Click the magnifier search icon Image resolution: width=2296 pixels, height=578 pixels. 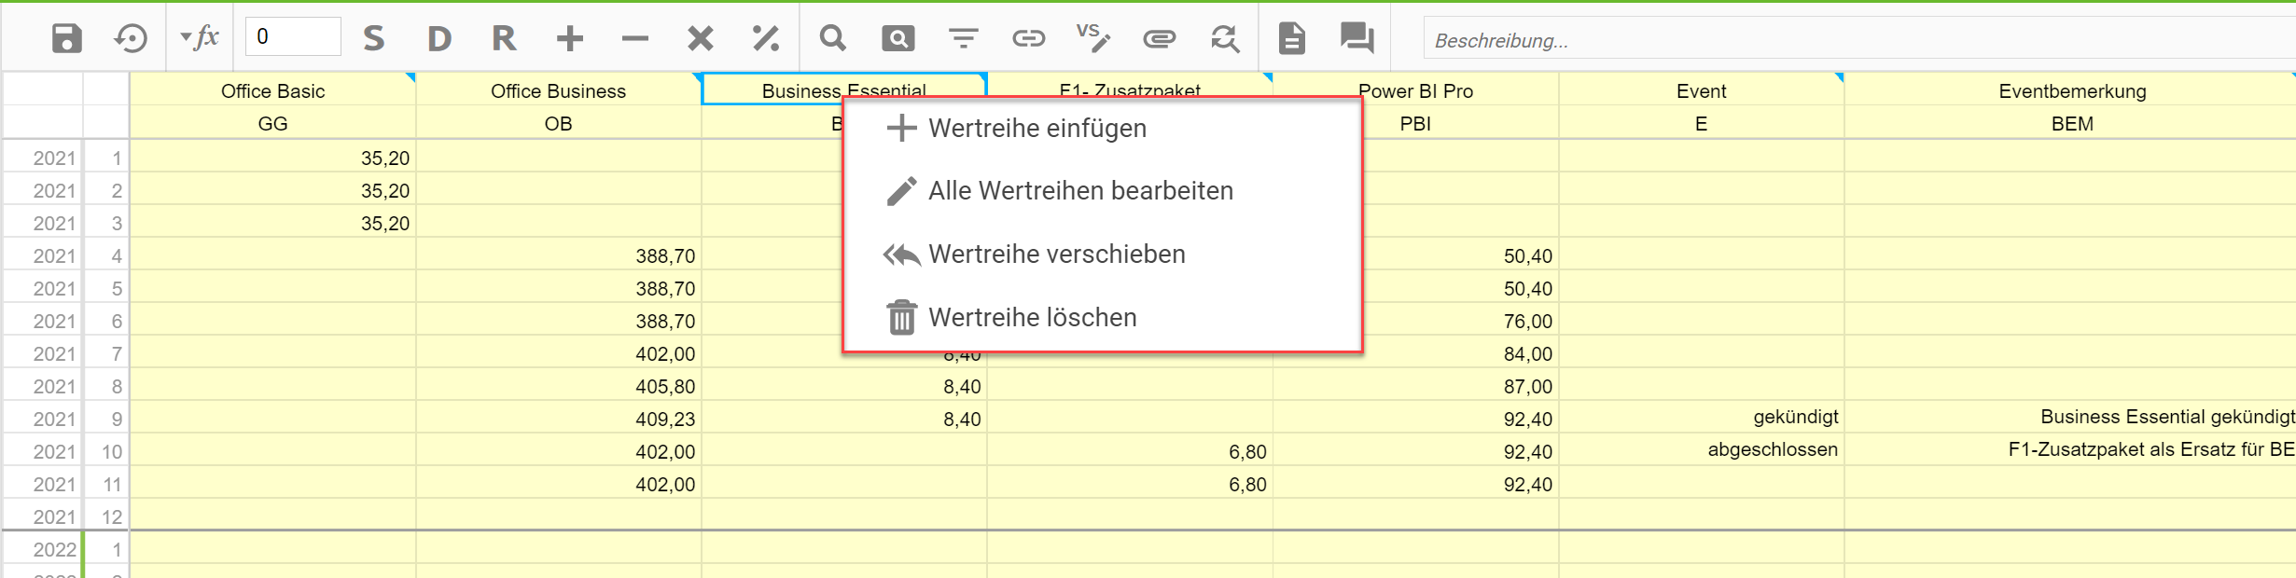tap(832, 38)
